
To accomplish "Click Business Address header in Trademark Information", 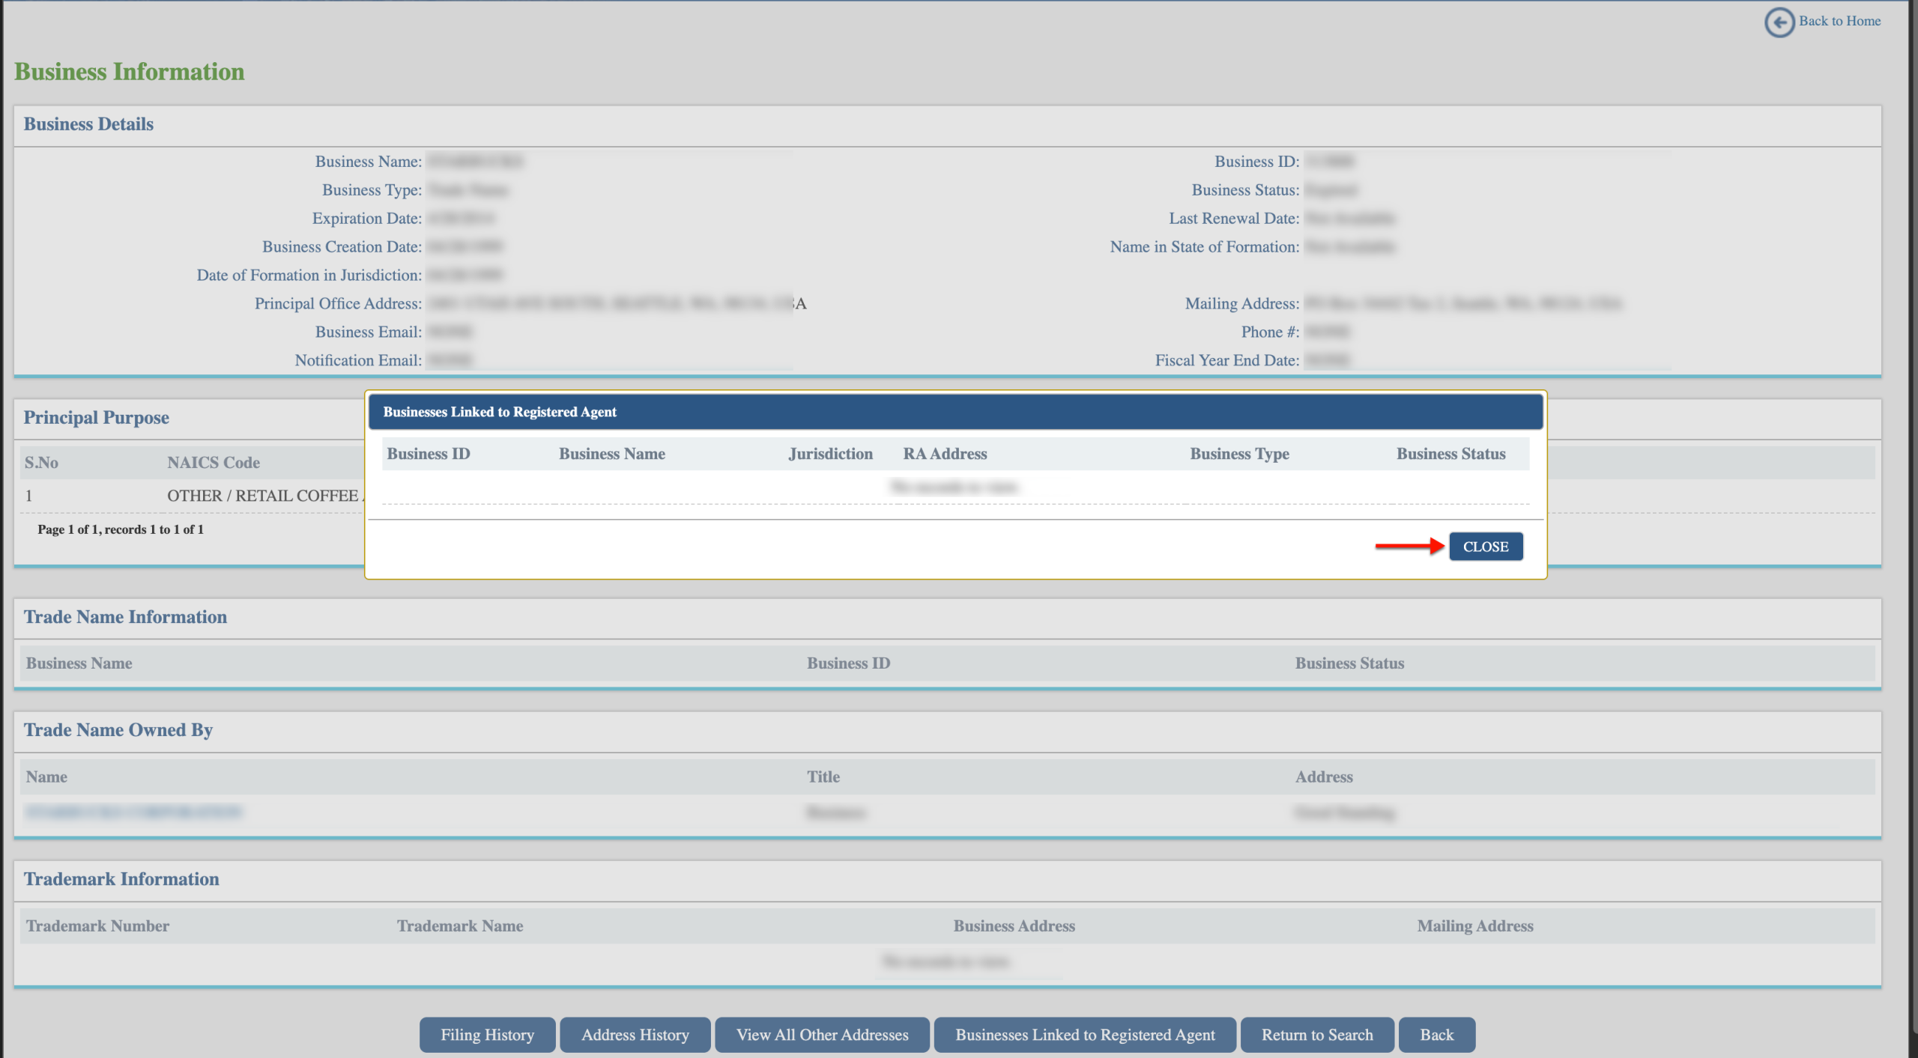I will [x=1014, y=926].
